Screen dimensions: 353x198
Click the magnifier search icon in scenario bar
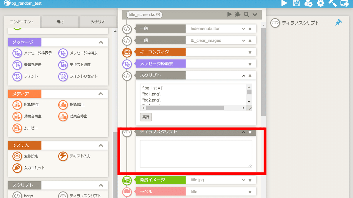pos(246,14)
